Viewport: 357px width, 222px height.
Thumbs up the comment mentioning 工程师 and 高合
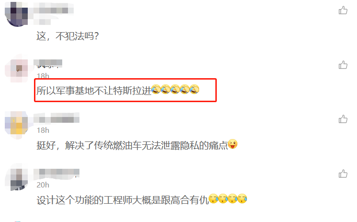343,174
